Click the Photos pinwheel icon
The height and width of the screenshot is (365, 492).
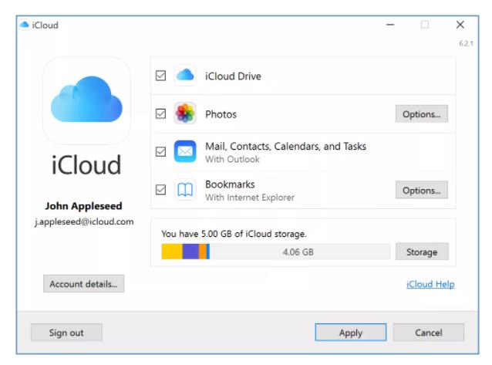[x=185, y=113]
